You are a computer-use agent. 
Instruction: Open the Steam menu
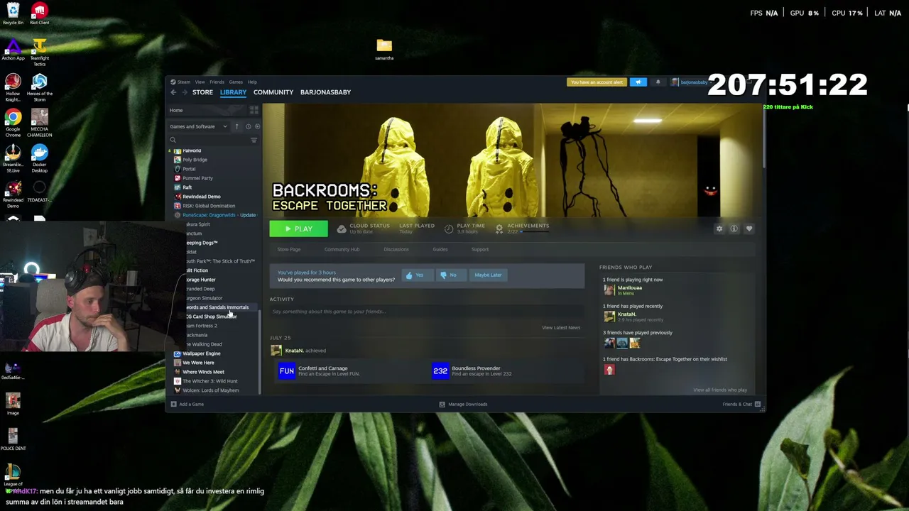click(184, 82)
